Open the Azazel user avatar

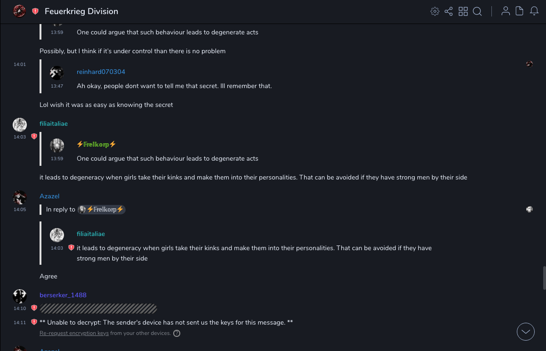click(20, 197)
